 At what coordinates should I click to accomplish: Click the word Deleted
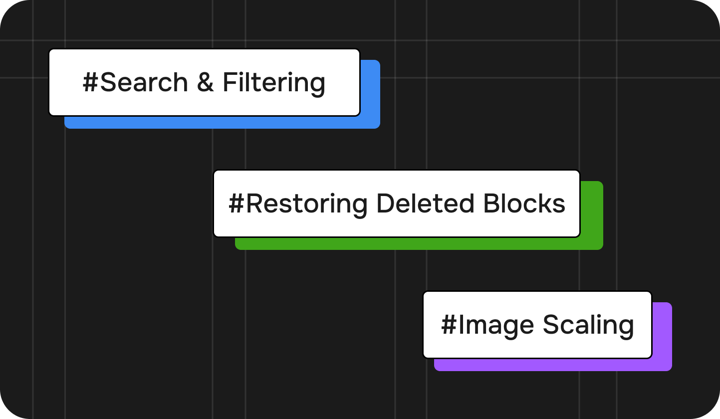[418, 204]
